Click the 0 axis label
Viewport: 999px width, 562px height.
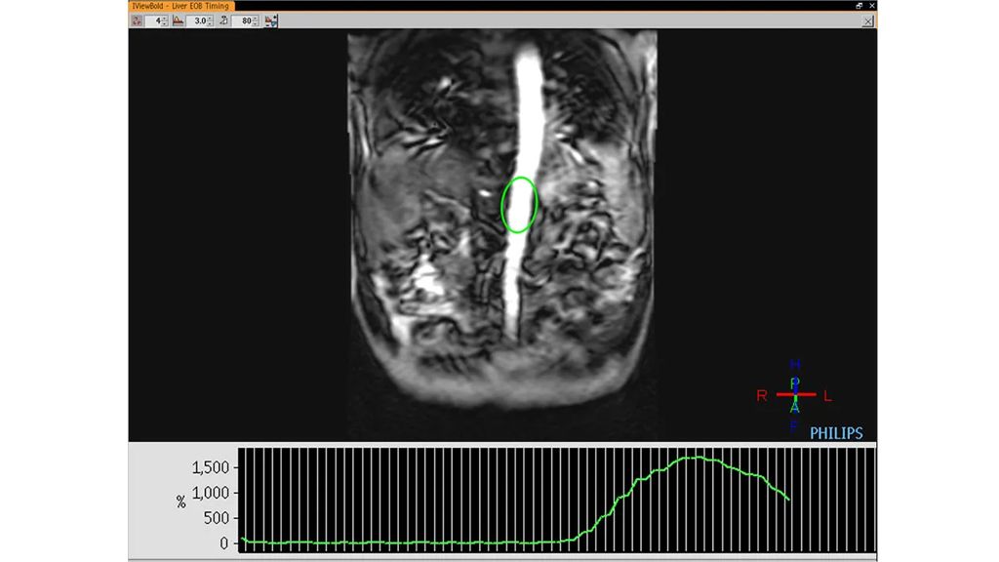coord(223,543)
